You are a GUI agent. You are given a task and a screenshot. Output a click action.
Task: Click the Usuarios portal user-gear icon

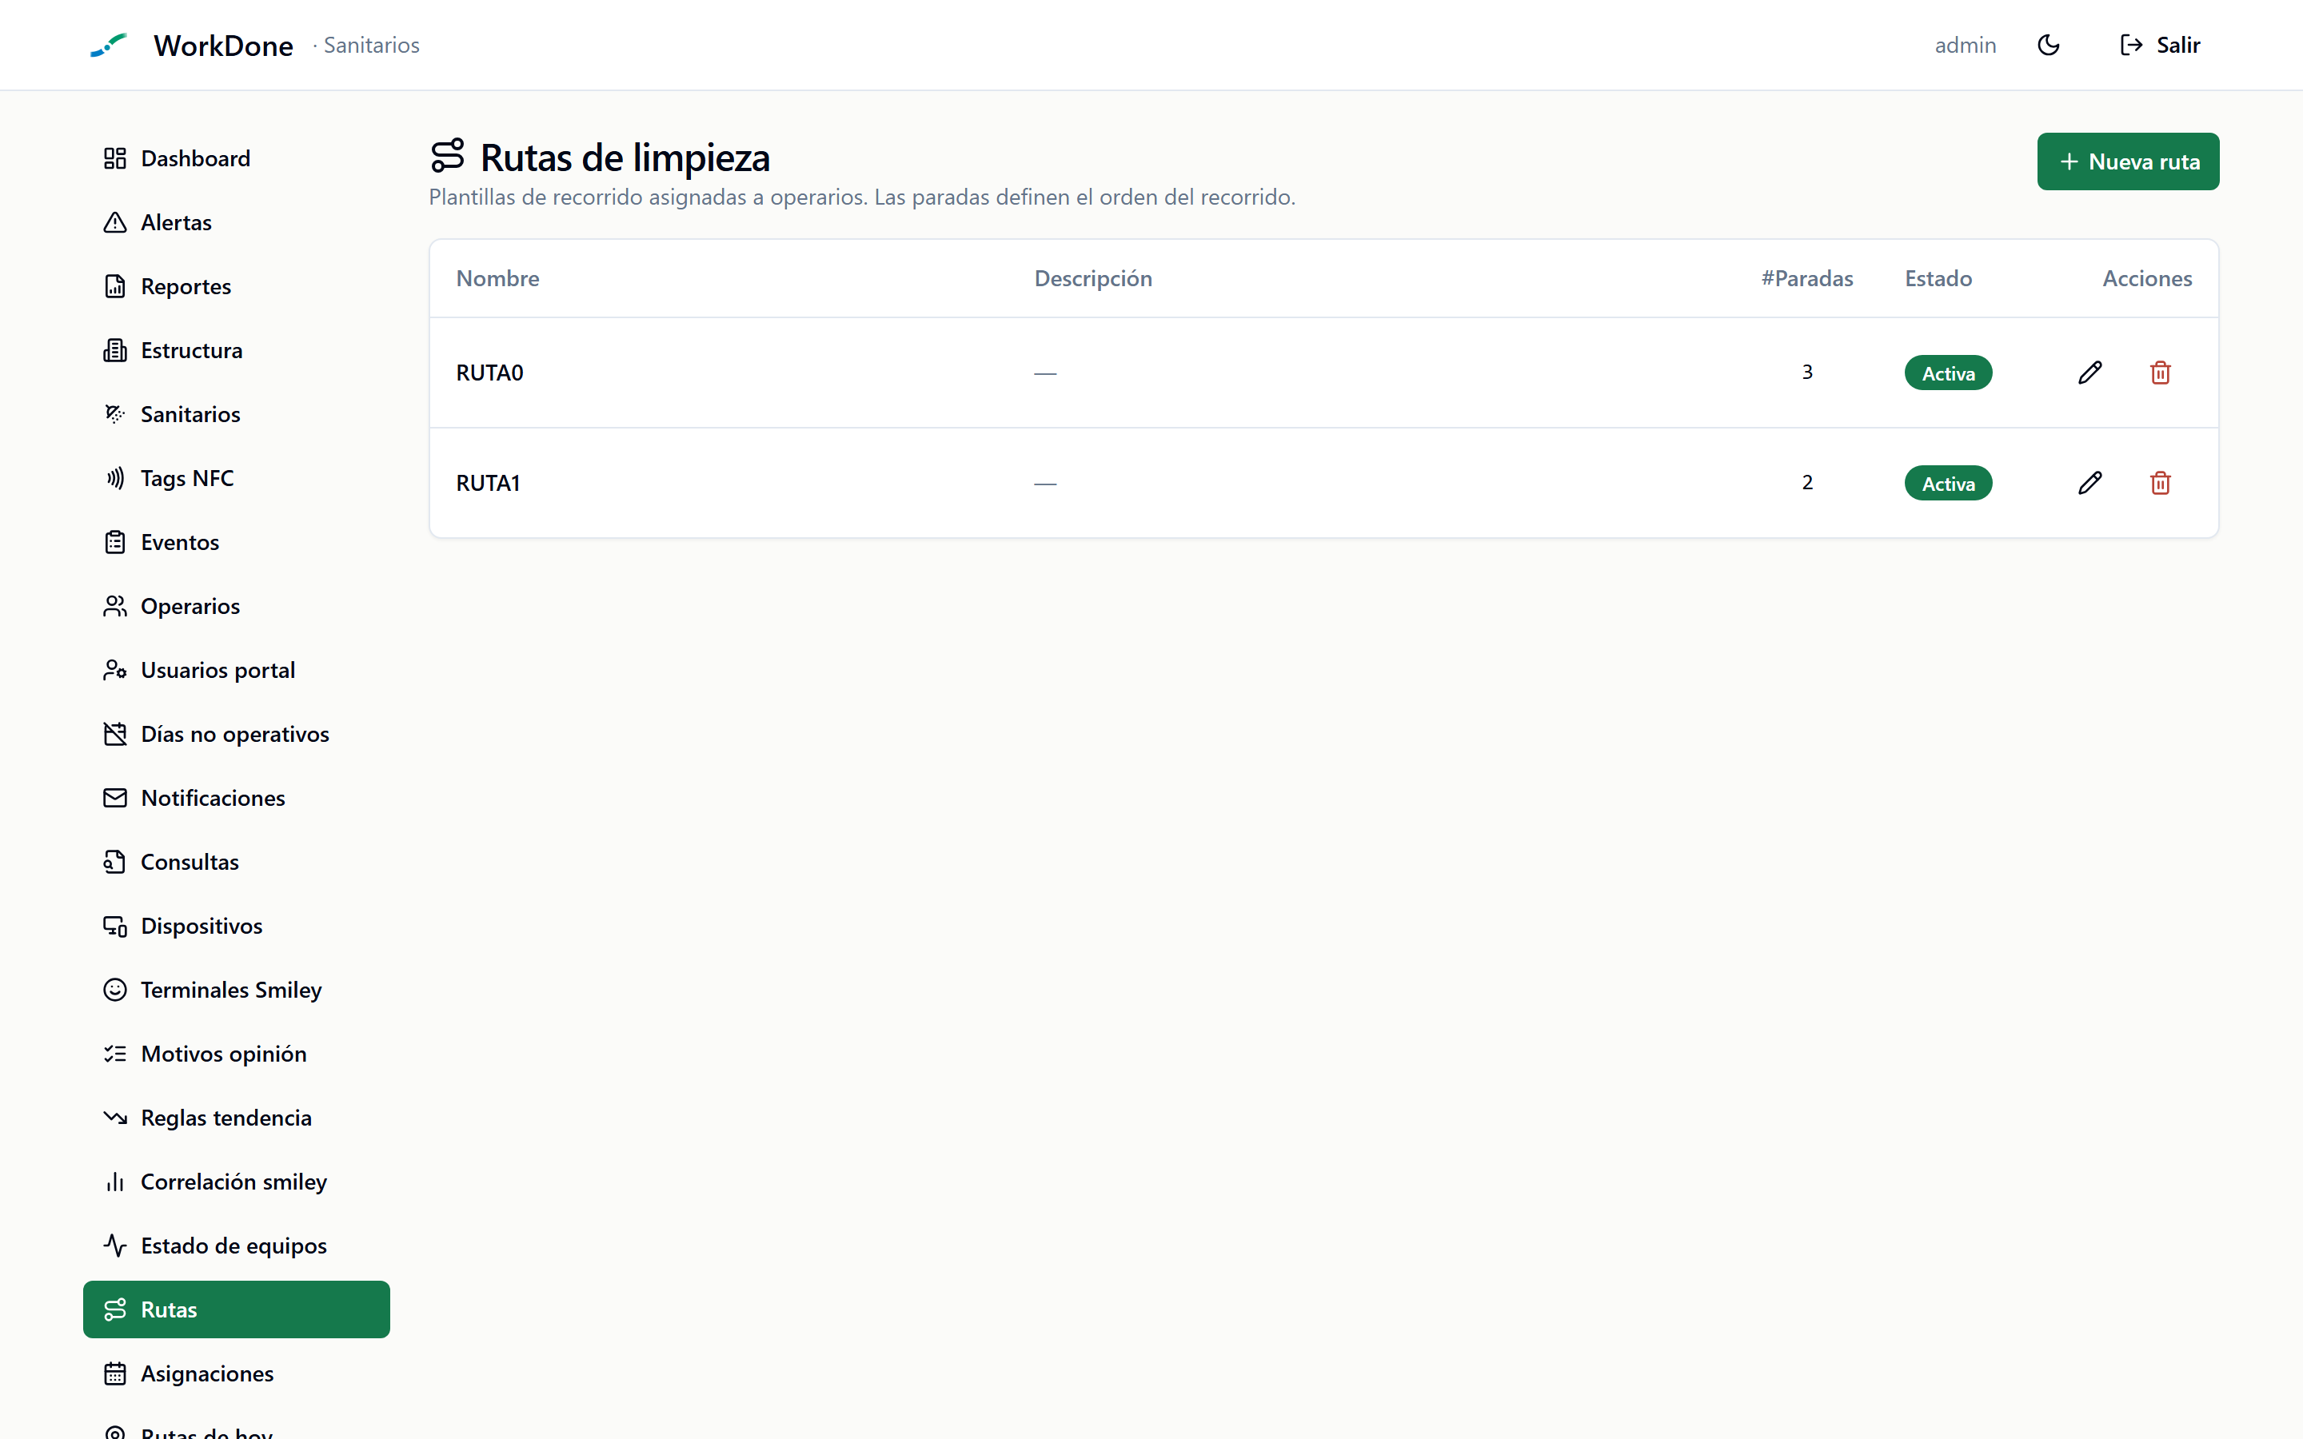pos(115,670)
